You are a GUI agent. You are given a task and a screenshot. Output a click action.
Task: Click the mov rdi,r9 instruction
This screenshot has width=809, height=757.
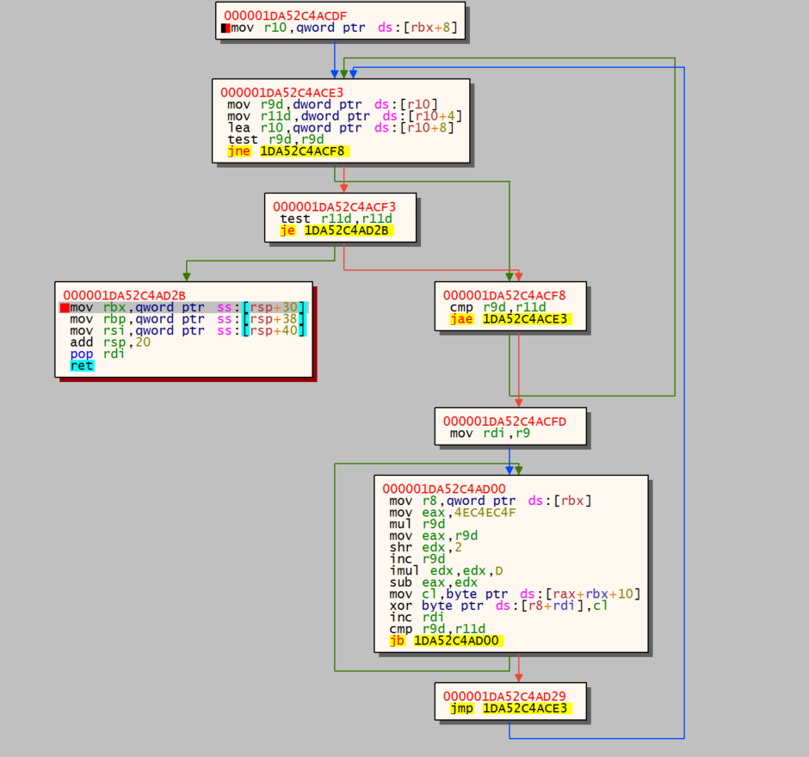[x=490, y=434]
